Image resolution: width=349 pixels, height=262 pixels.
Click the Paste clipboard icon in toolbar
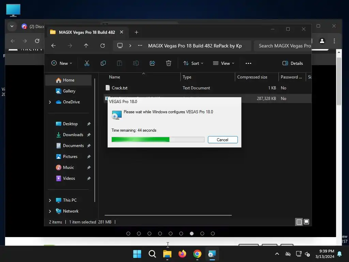(120, 63)
